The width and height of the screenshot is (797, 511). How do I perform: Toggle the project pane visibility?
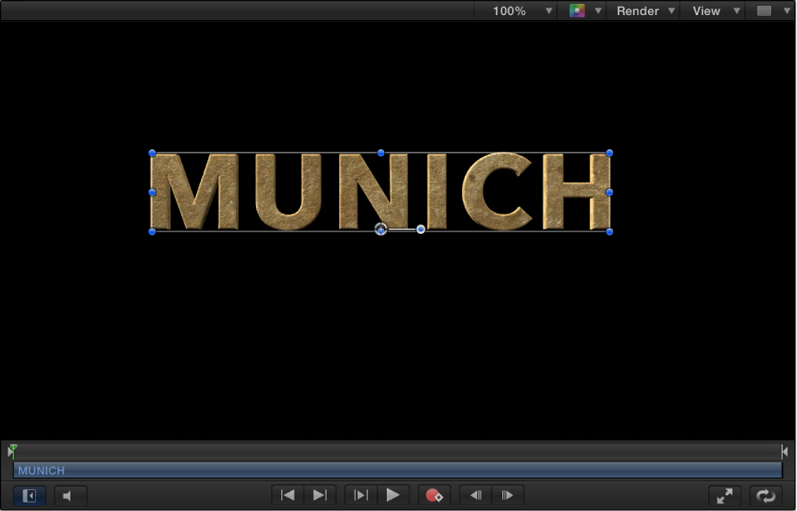28,495
